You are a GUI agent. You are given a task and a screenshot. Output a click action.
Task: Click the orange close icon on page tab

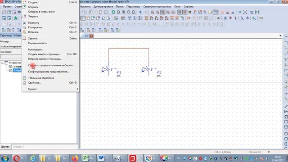tap(91, 36)
